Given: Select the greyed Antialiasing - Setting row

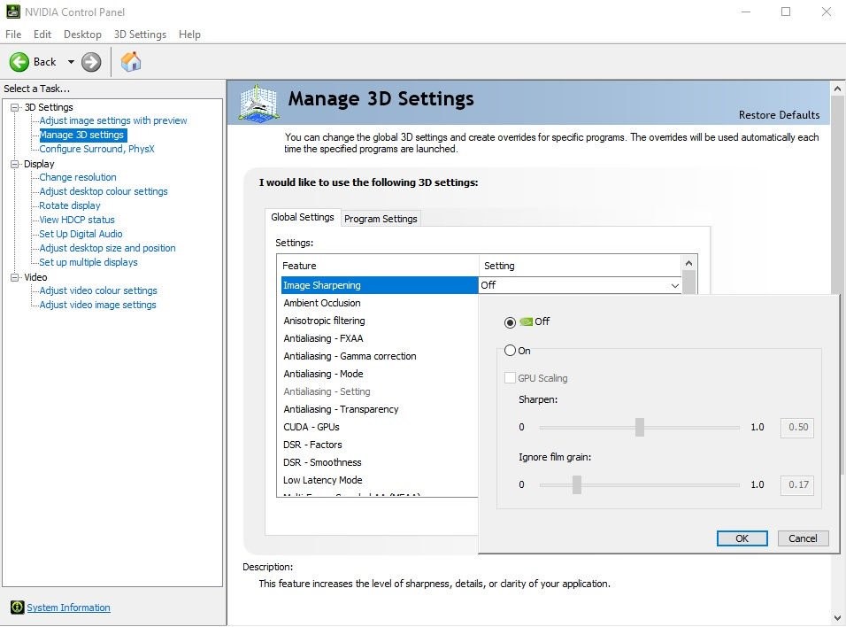Looking at the screenshot, I should [x=380, y=391].
